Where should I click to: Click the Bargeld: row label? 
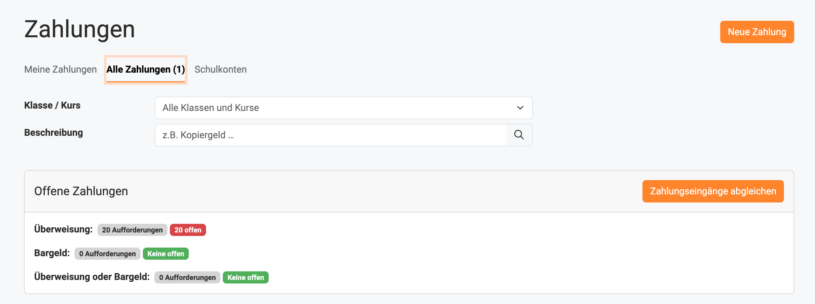pyautogui.click(x=52, y=253)
